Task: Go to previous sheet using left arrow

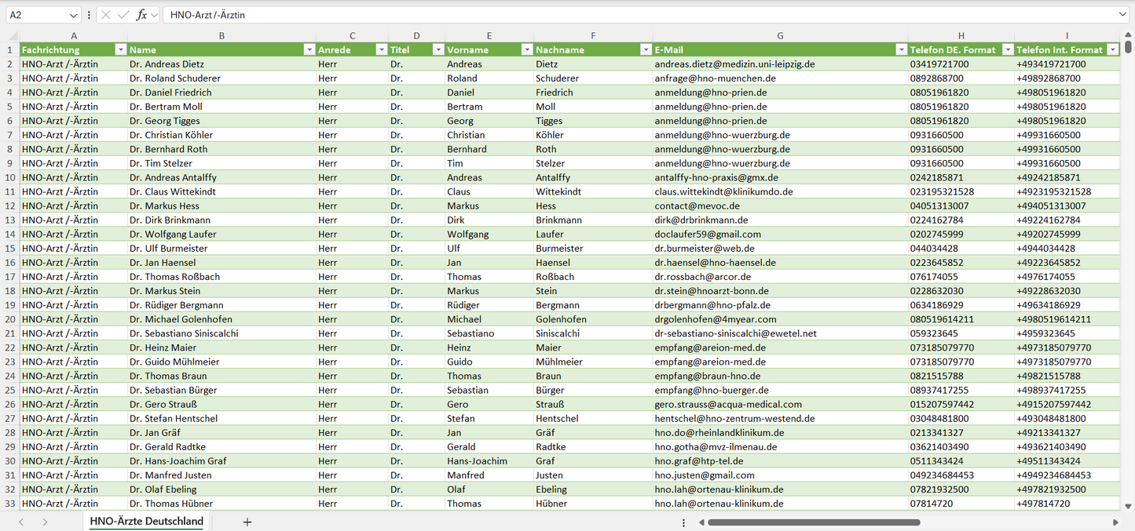Action: point(21,522)
